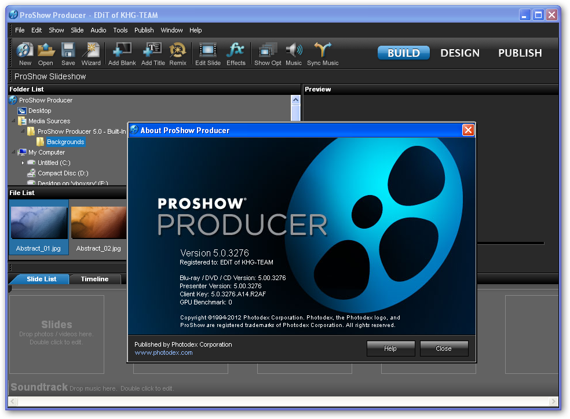Image resolution: width=570 pixels, height=419 pixels.
Task: Save the show using Save icon
Action: [x=68, y=54]
